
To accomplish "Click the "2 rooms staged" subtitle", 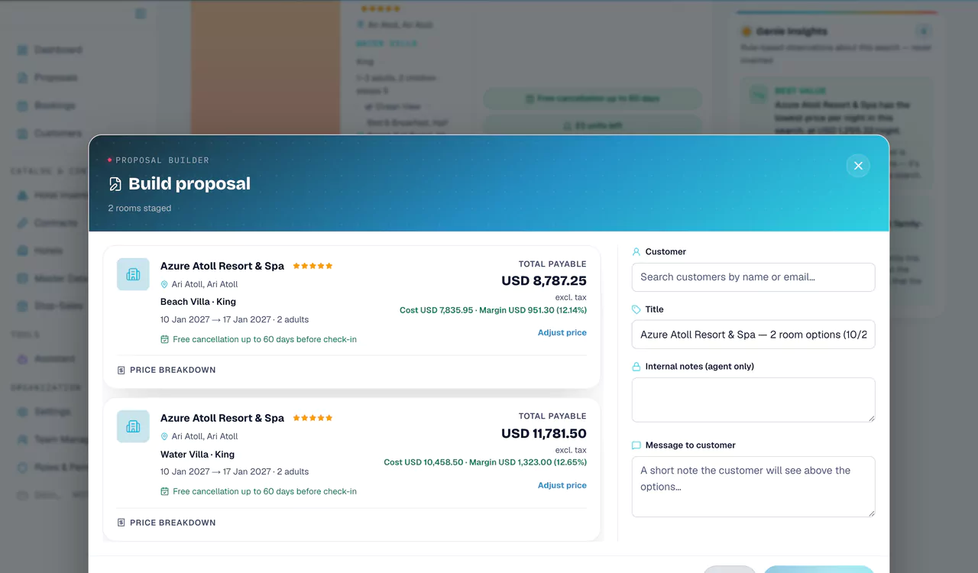I will 140,208.
